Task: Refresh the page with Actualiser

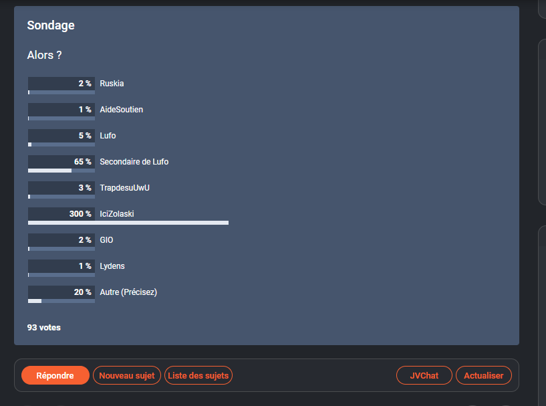Action: click(x=484, y=375)
